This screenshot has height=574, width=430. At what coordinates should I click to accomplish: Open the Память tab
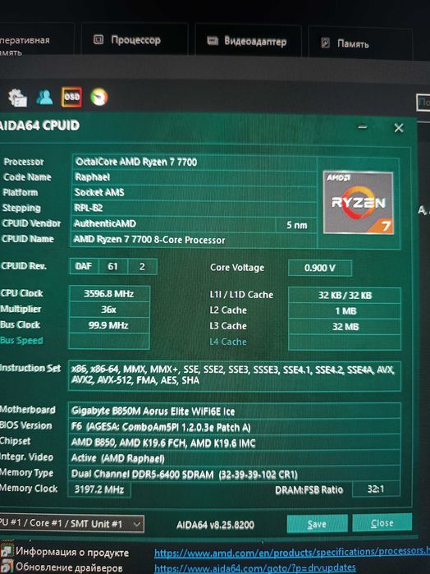click(360, 44)
